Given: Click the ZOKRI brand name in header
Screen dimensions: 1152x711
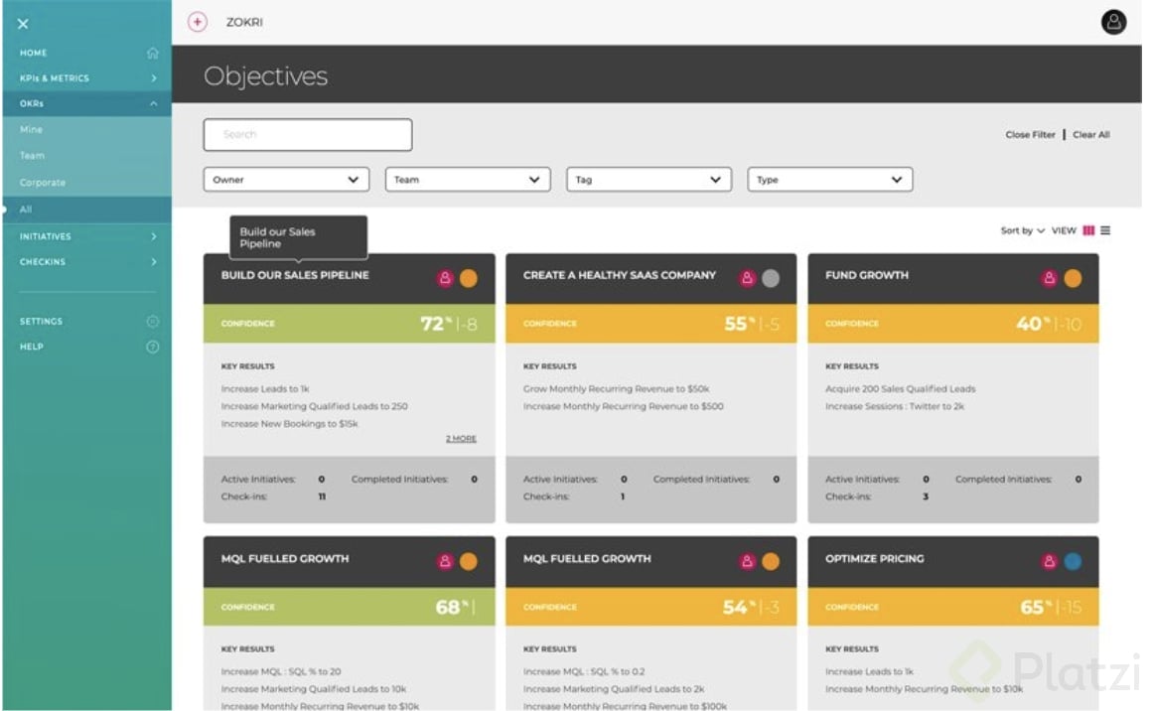Looking at the screenshot, I should tap(244, 22).
